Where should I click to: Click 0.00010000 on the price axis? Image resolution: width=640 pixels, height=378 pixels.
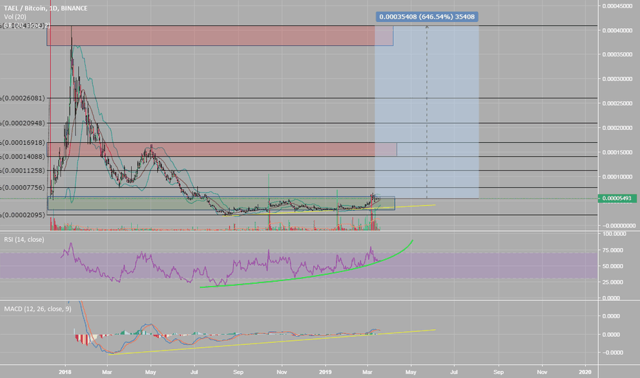tap(617, 177)
